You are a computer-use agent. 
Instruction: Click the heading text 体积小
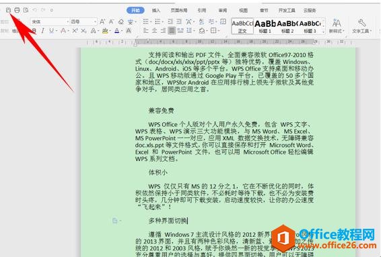(x=158, y=172)
